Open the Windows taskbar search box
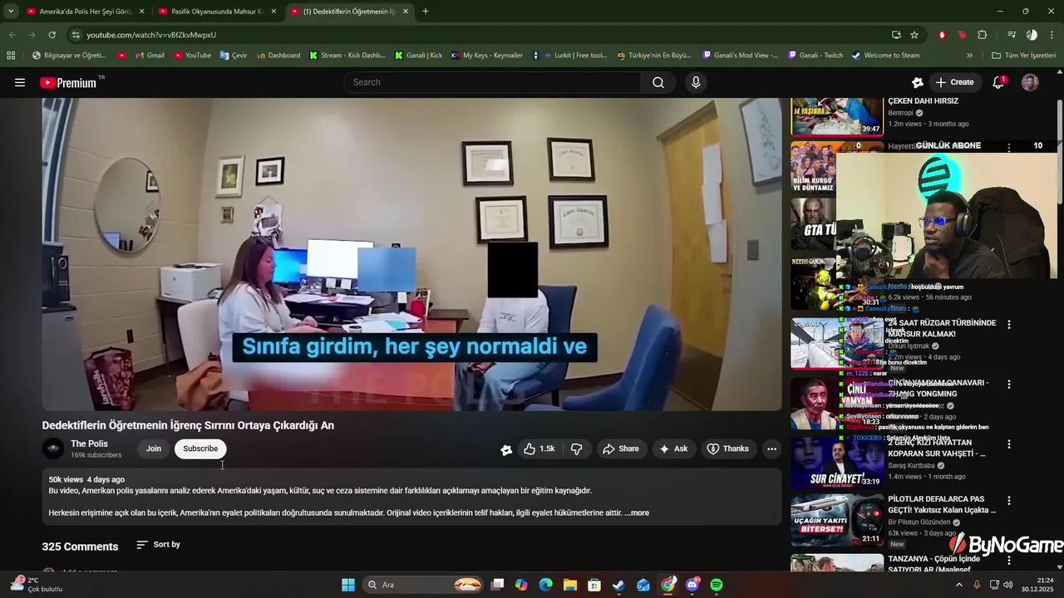The image size is (1064, 598). [x=424, y=585]
